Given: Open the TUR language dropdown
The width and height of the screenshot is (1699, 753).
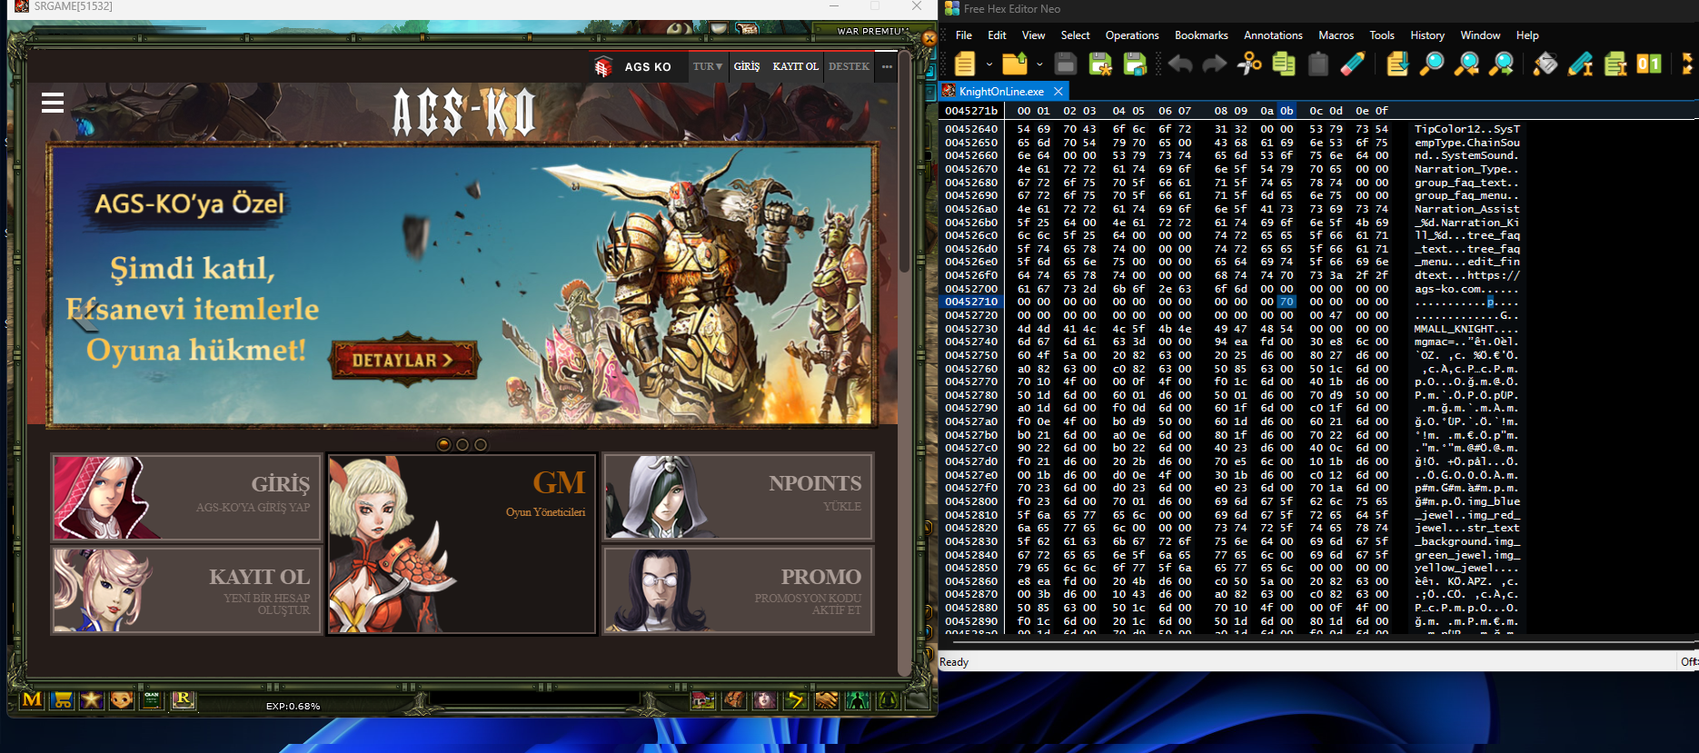Looking at the screenshot, I should (708, 66).
